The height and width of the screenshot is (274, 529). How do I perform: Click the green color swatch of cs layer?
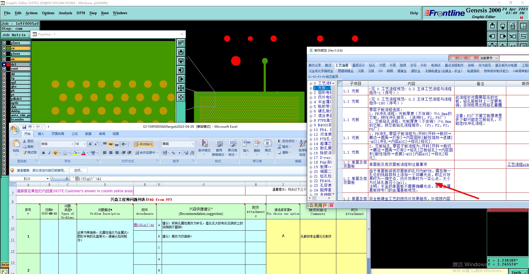[x=8, y=48]
